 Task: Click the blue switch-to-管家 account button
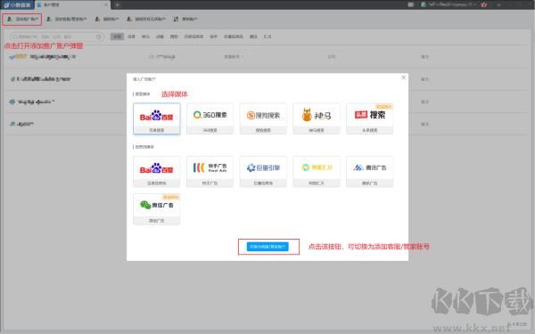267,247
